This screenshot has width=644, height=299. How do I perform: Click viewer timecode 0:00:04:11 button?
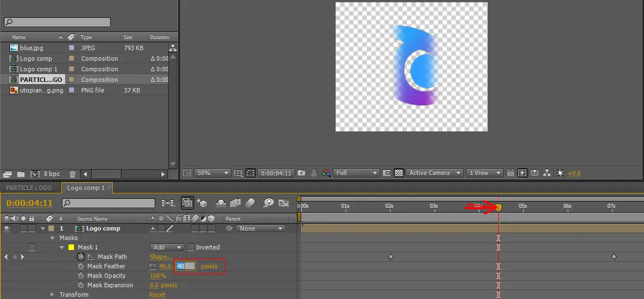click(x=276, y=173)
